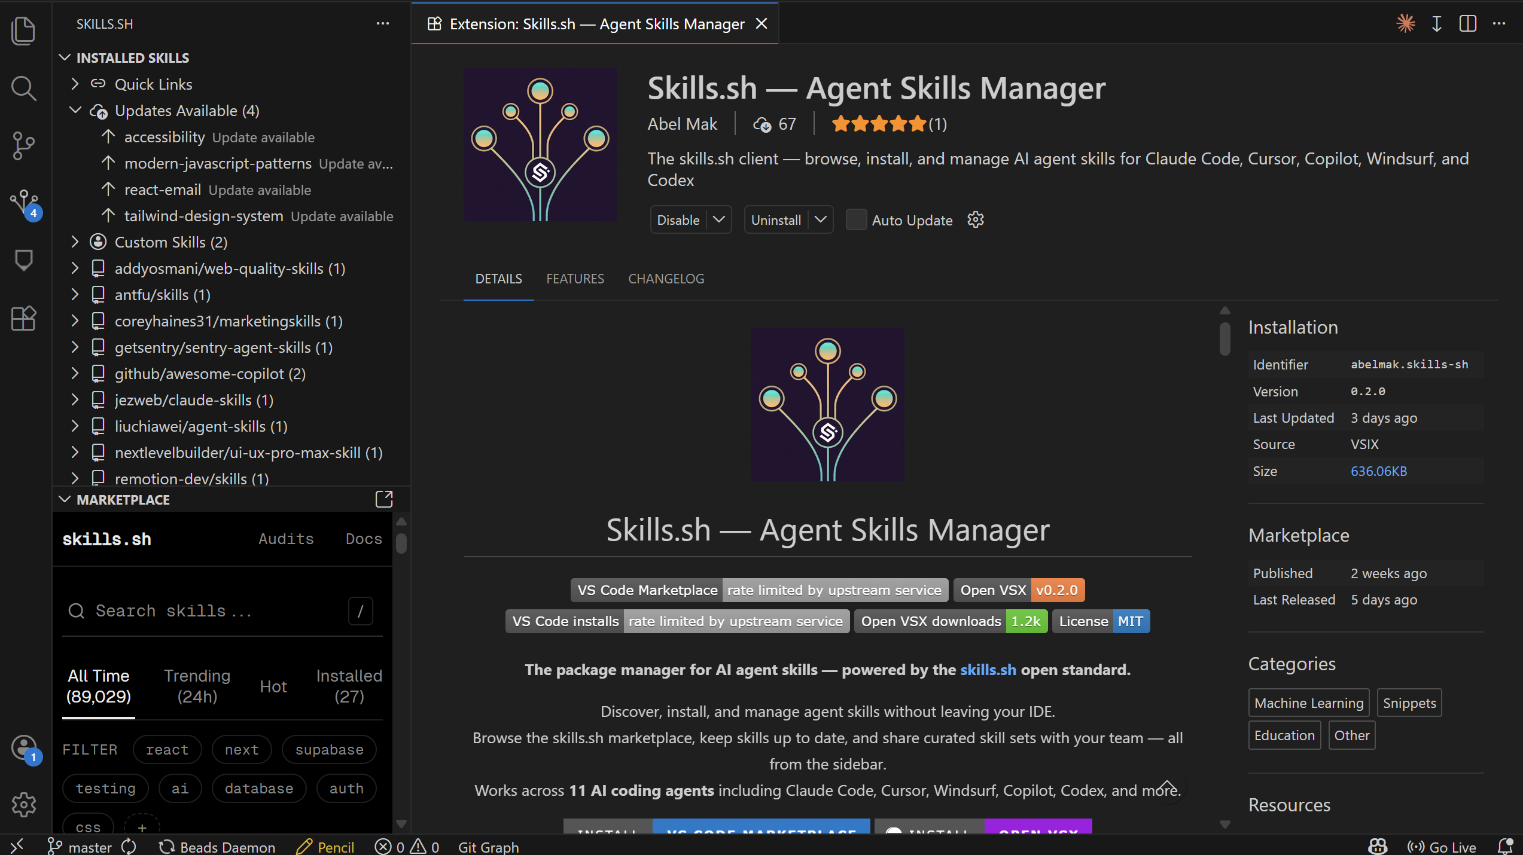Open the Manage gear in activity bar
Screen dimensions: 1523x855
[24, 804]
